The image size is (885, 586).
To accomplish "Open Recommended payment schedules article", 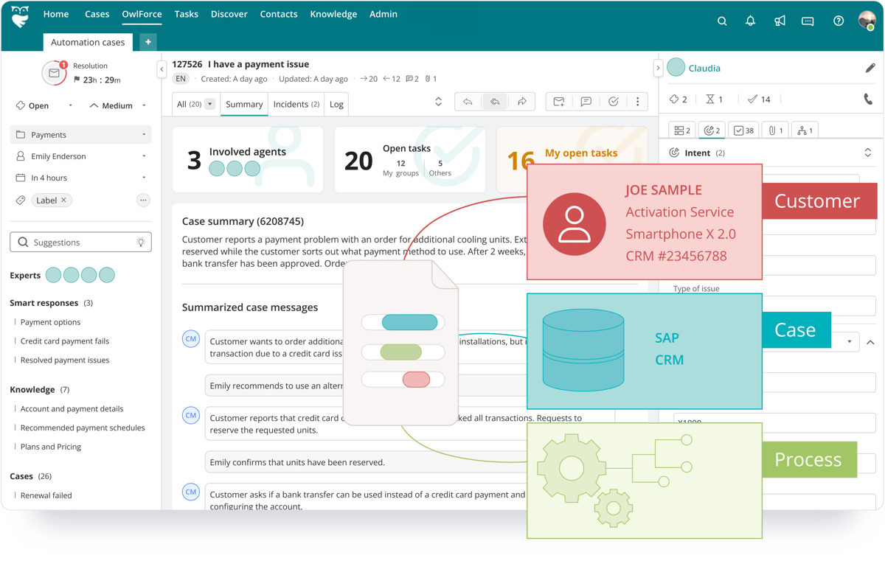I will 83,428.
